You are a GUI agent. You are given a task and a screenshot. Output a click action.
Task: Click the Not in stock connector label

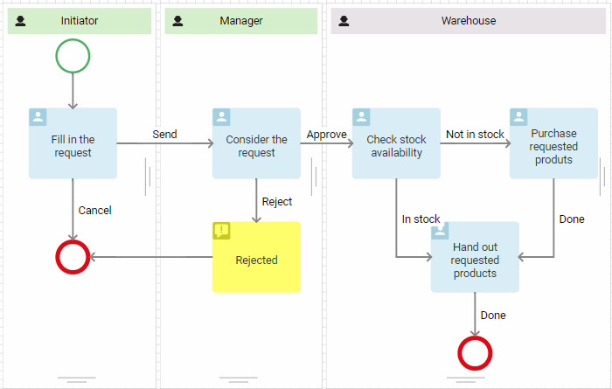coord(475,135)
